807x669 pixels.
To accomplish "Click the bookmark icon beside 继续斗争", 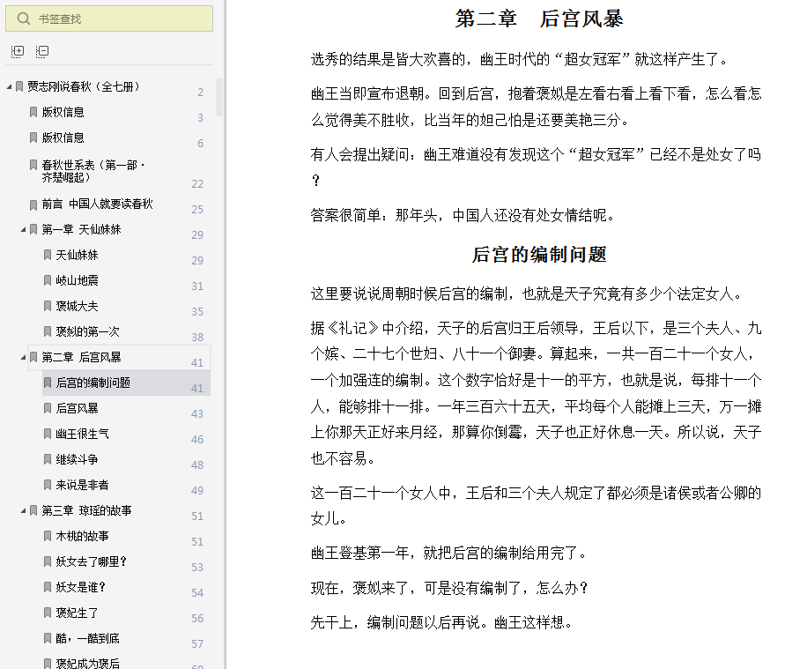I will [x=48, y=459].
